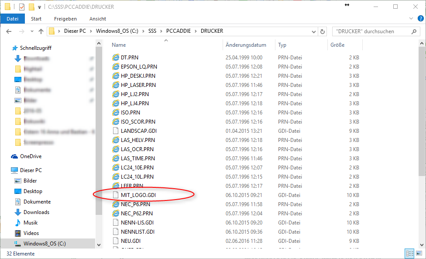Click the NENNLIST.GDI file icon

coord(116,232)
